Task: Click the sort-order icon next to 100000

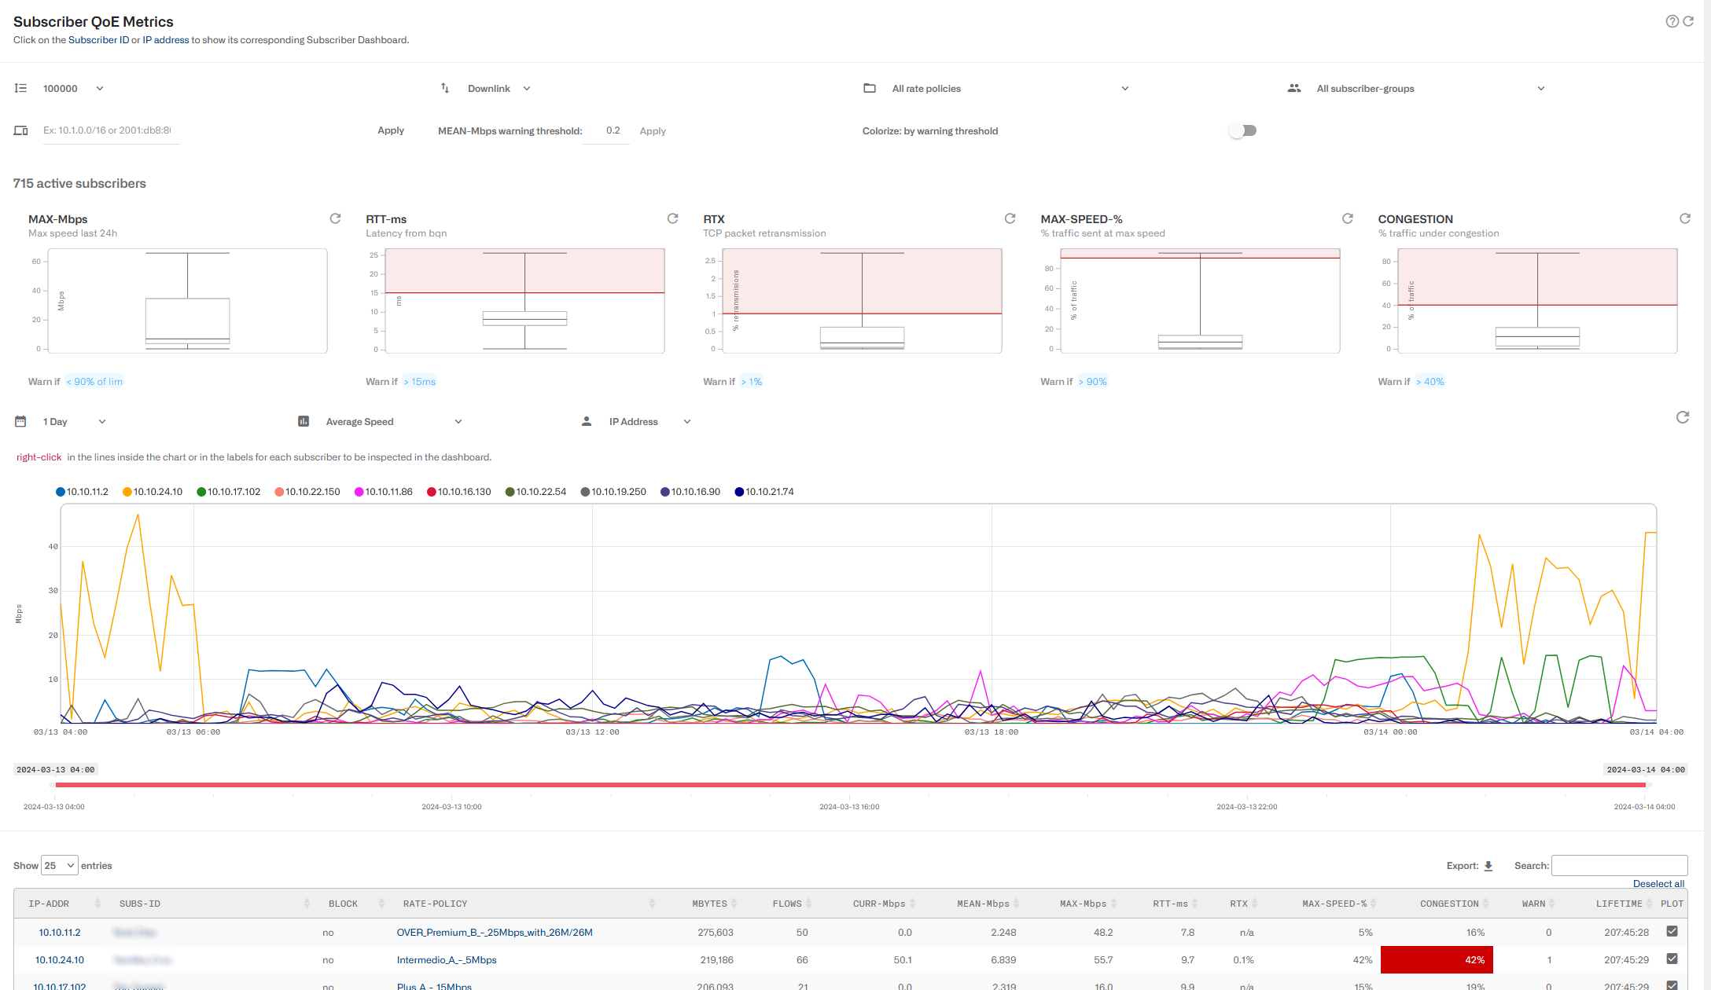Action: point(20,88)
